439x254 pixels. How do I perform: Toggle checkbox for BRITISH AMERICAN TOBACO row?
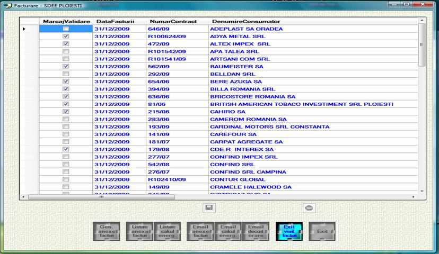(x=66, y=104)
